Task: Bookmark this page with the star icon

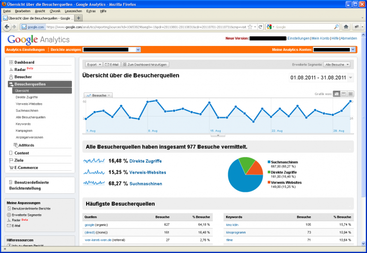Action: 250,27
